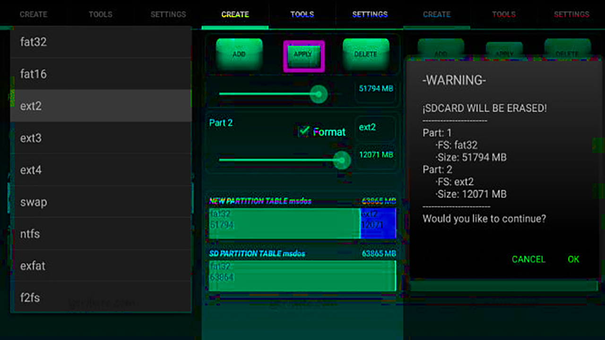Switch to the brightly lit SETTINGS tab
The width and height of the screenshot is (605, 340).
(x=370, y=15)
